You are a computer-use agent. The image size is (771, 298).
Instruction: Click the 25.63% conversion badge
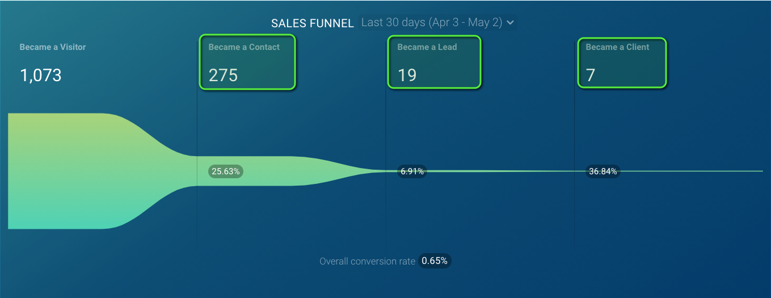226,171
